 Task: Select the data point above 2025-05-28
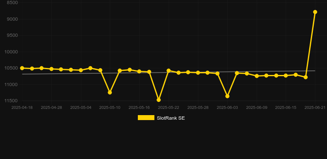[x=198, y=72]
